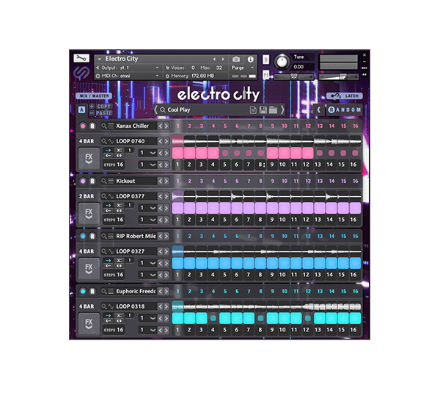The width and height of the screenshot is (440, 399).
Task: Search kits beside Xanax Chiller
Action: pyautogui.click(x=104, y=126)
